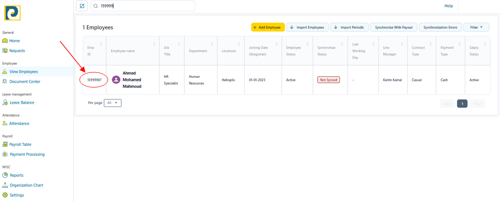503x206 pixels.
Task: Click the Help link
Action: point(448,6)
